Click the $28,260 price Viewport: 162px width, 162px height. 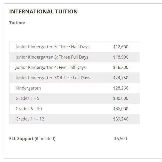click(x=121, y=88)
